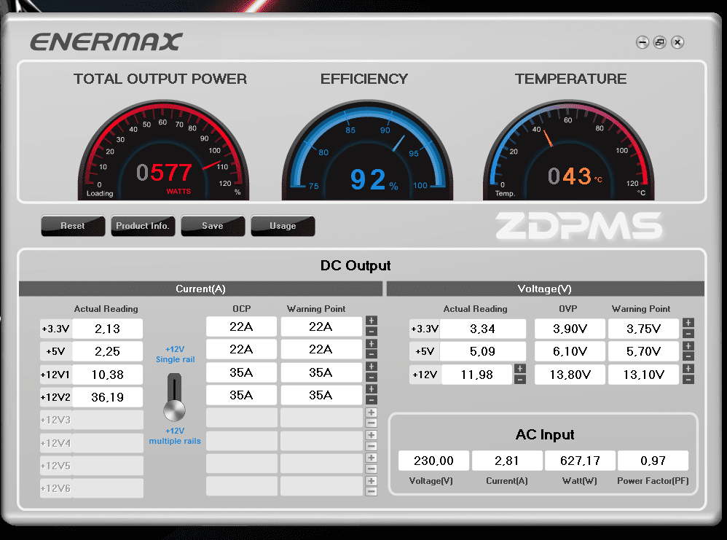Click +12V1 current reading 10.38
The width and height of the screenshot is (727, 540).
pos(108,375)
